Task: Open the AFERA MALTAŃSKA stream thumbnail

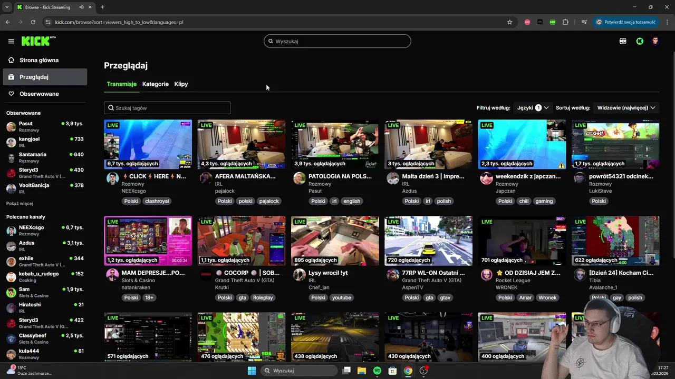Action: 242,144
